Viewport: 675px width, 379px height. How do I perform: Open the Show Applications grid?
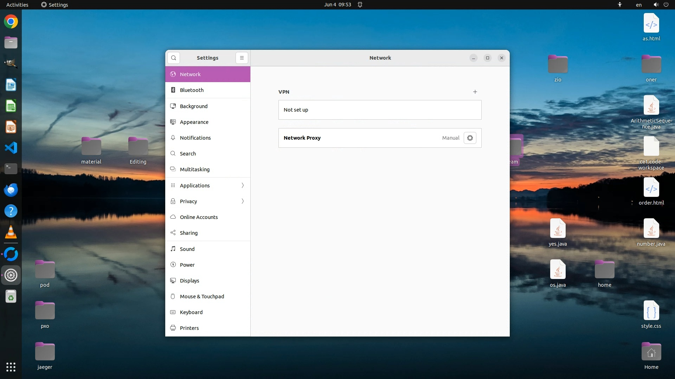11,367
